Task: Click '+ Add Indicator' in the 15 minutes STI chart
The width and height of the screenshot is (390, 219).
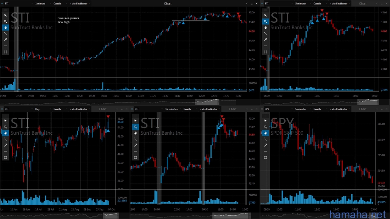Action: 209,109
